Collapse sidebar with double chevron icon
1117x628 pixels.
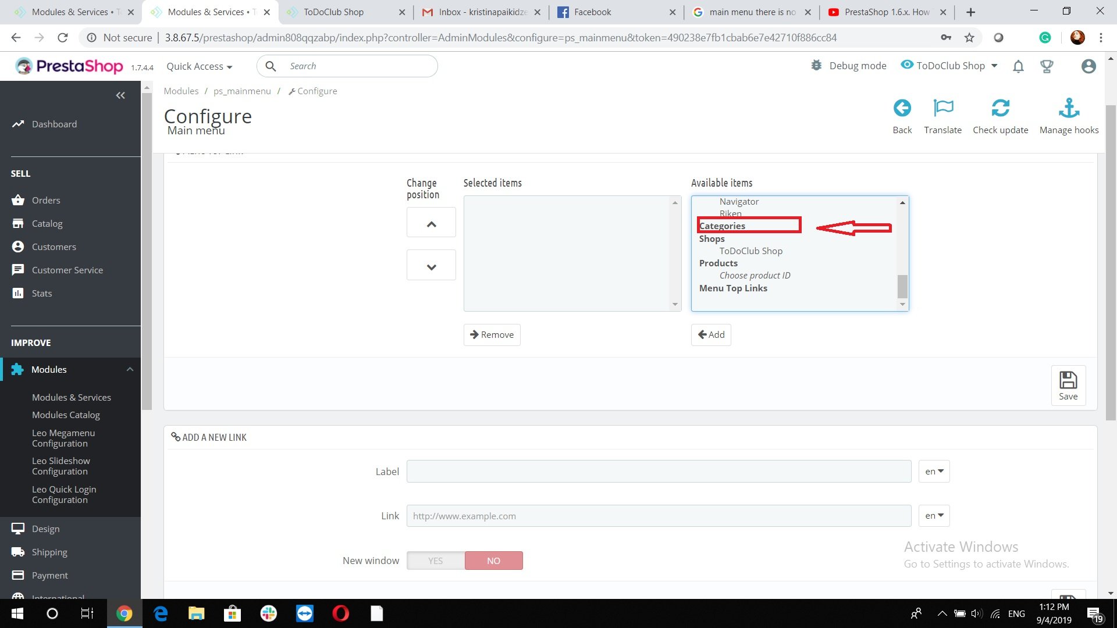[x=120, y=95]
